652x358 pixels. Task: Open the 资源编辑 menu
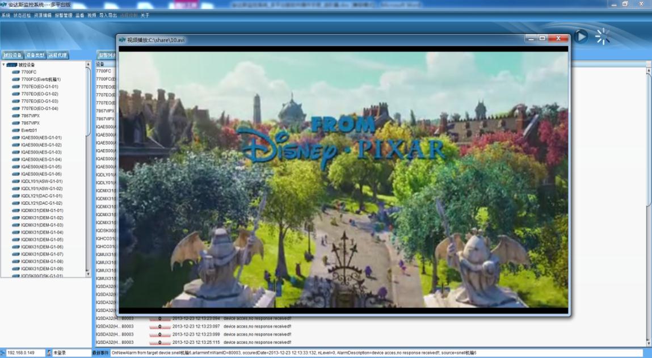coord(43,15)
